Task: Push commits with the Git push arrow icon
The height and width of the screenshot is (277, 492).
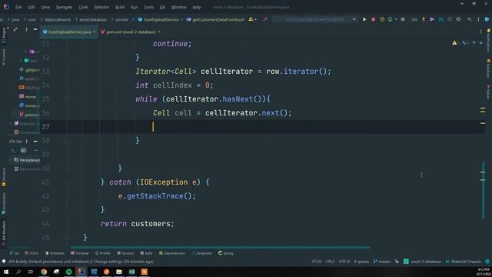Action: [x=432, y=19]
